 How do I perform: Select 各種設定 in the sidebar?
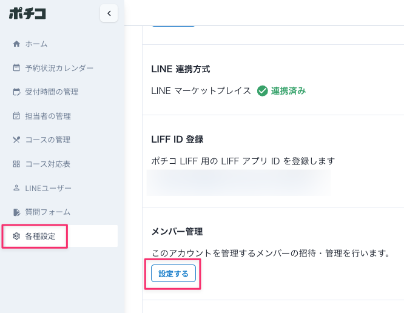pyautogui.click(x=60, y=236)
